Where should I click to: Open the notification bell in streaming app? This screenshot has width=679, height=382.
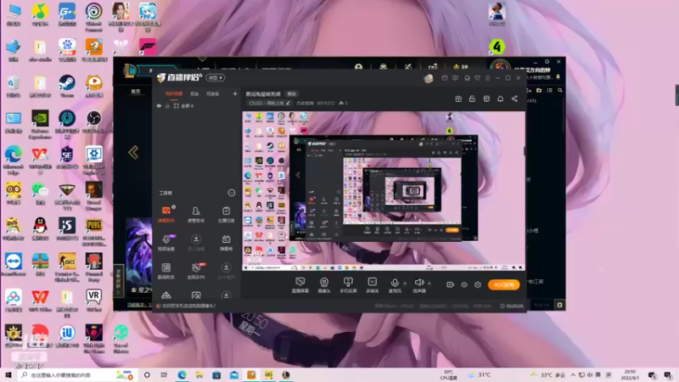[x=500, y=98]
